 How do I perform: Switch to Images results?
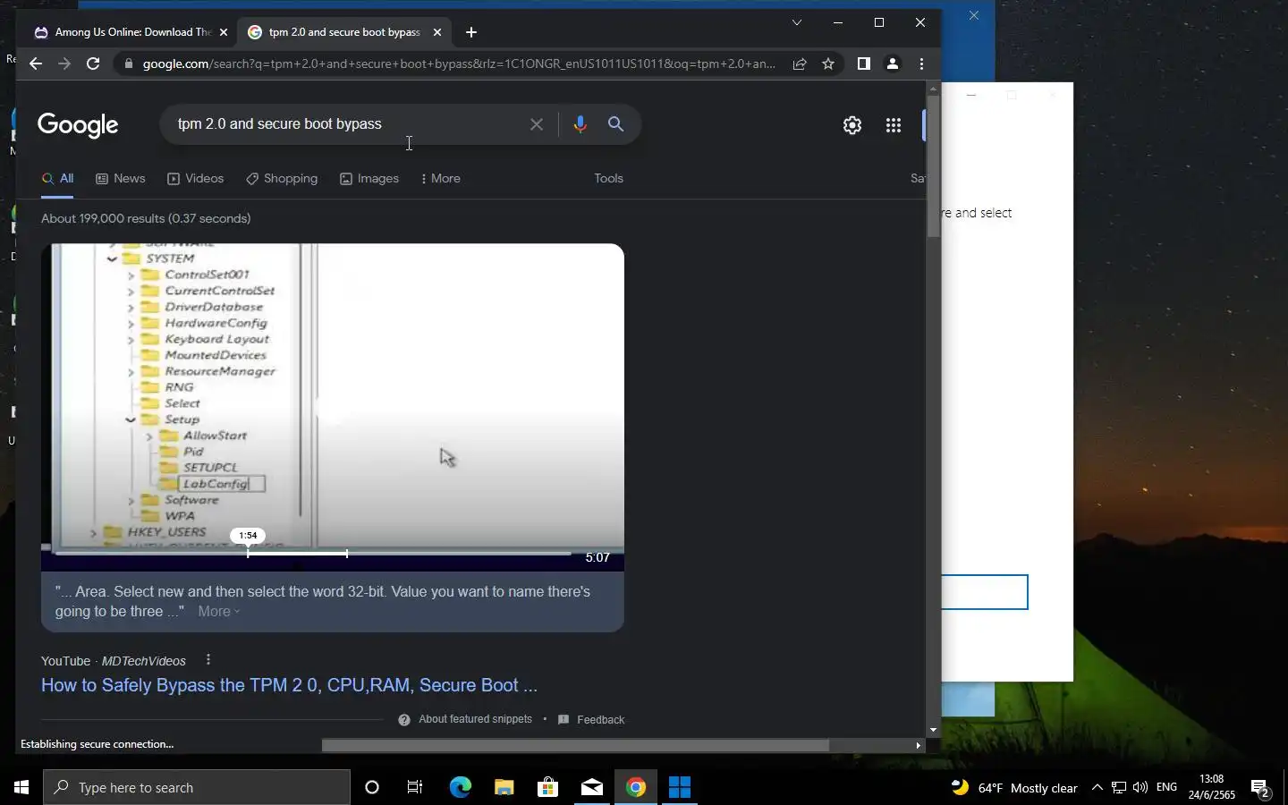(x=369, y=178)
